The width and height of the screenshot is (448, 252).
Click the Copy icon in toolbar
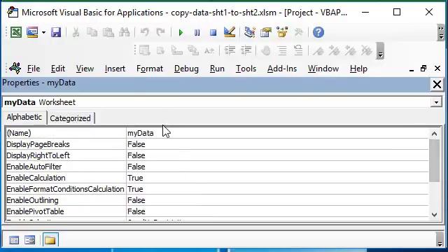[x=92, y=32]
